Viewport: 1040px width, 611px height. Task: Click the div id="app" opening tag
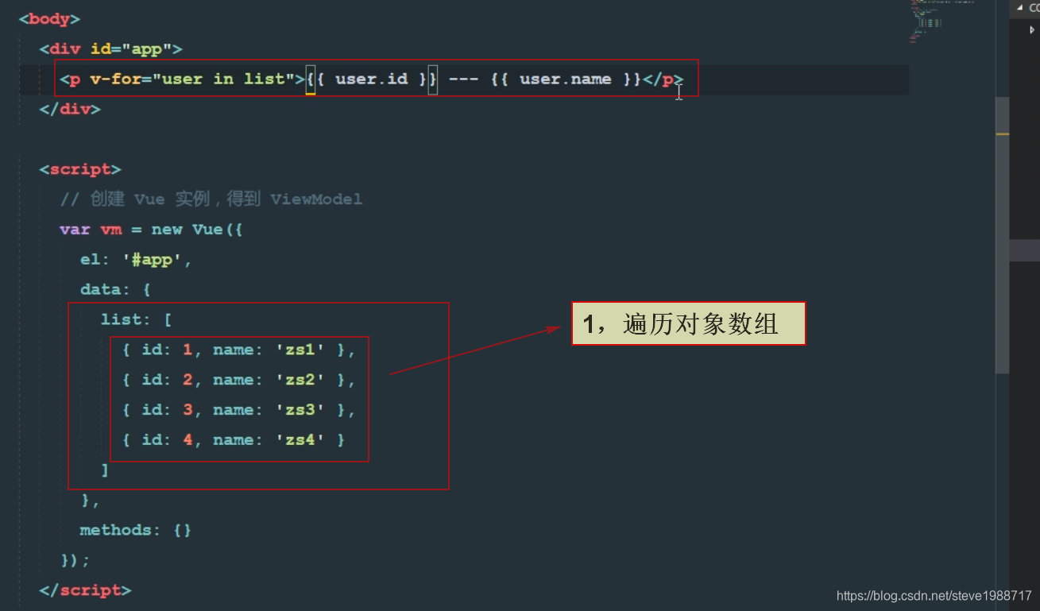tap(110, 48)
